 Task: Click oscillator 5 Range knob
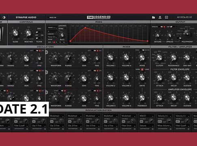pyautogui.click(x=68, y=78)
